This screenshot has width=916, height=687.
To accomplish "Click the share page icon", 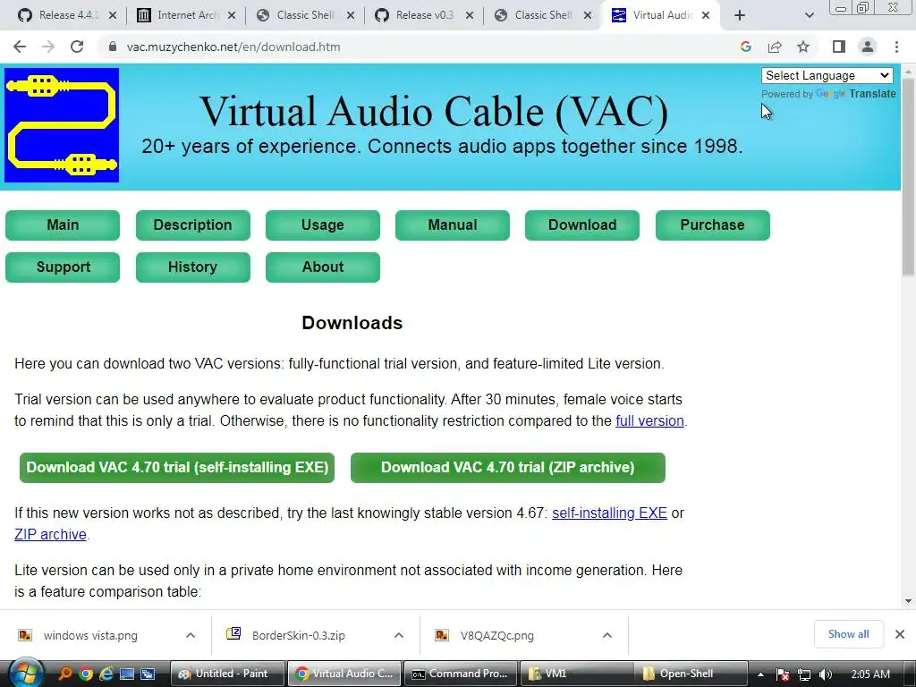I will pyautogui.click(x=775, y=47).
